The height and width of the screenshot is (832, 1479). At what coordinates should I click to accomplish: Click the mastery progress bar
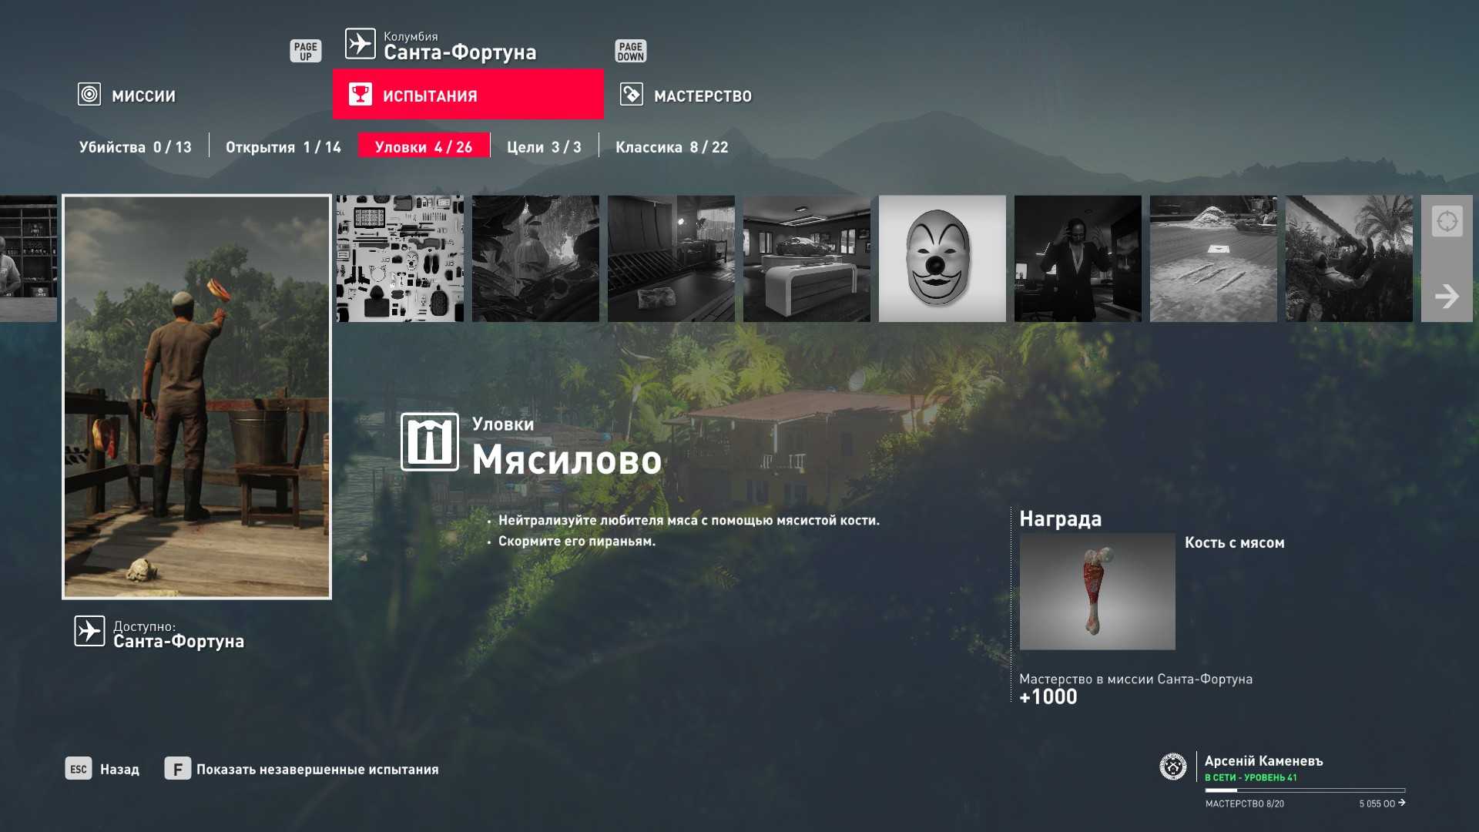[x=1304, y=790]
